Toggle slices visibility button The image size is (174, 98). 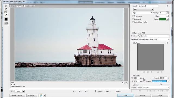6,23
